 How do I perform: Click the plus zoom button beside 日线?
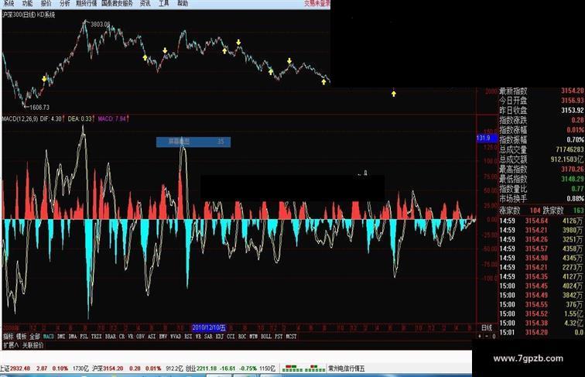click(480, 336)
